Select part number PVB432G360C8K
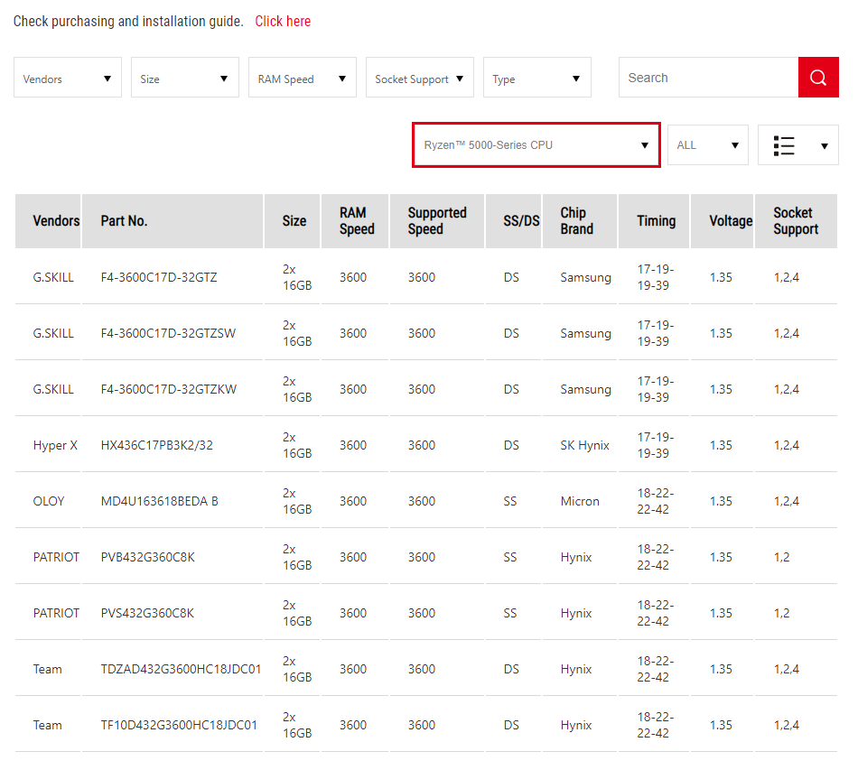This screenshot has height=770, width=858. click(148, 557)
